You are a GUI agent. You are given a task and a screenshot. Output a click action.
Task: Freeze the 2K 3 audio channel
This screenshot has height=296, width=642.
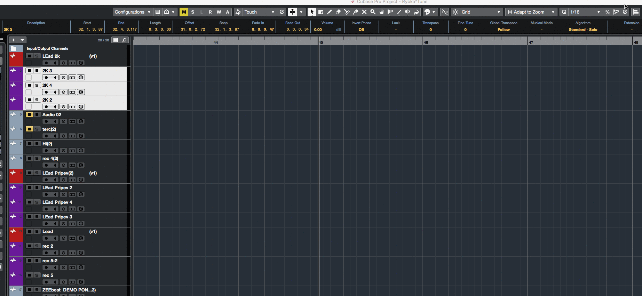point(81,78)
